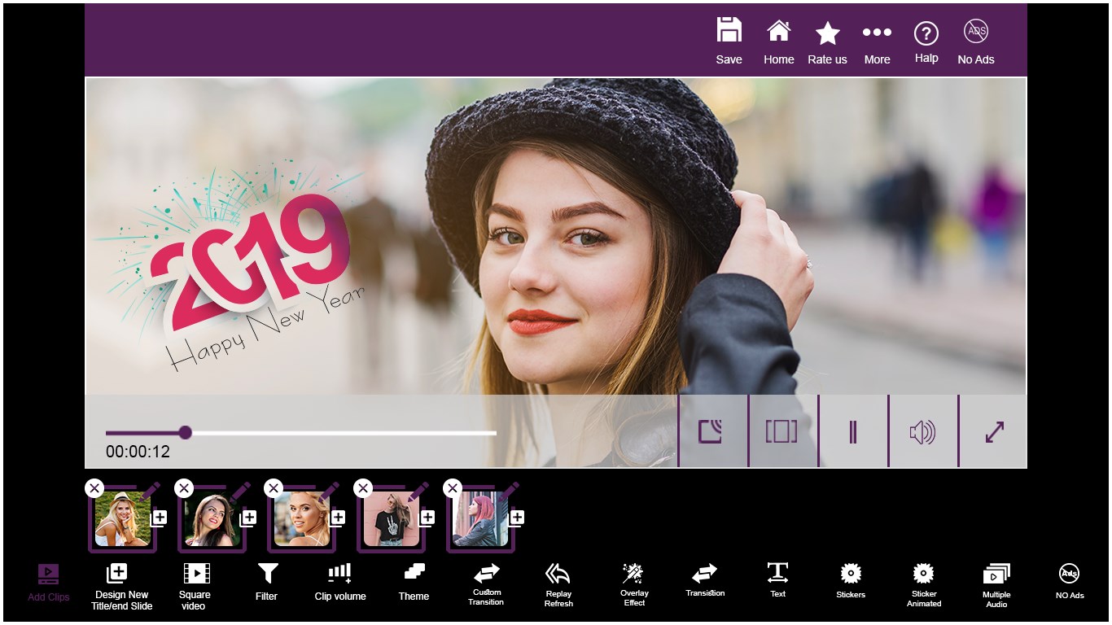Go to Home screen
Screen dimensions: 1112x625
coord(778,31)
